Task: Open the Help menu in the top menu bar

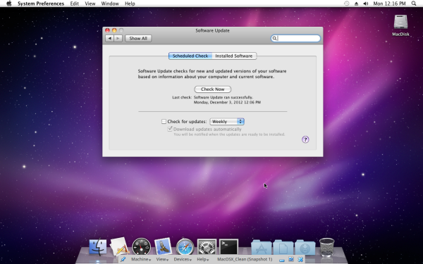Action: click(x=130, y=4)
